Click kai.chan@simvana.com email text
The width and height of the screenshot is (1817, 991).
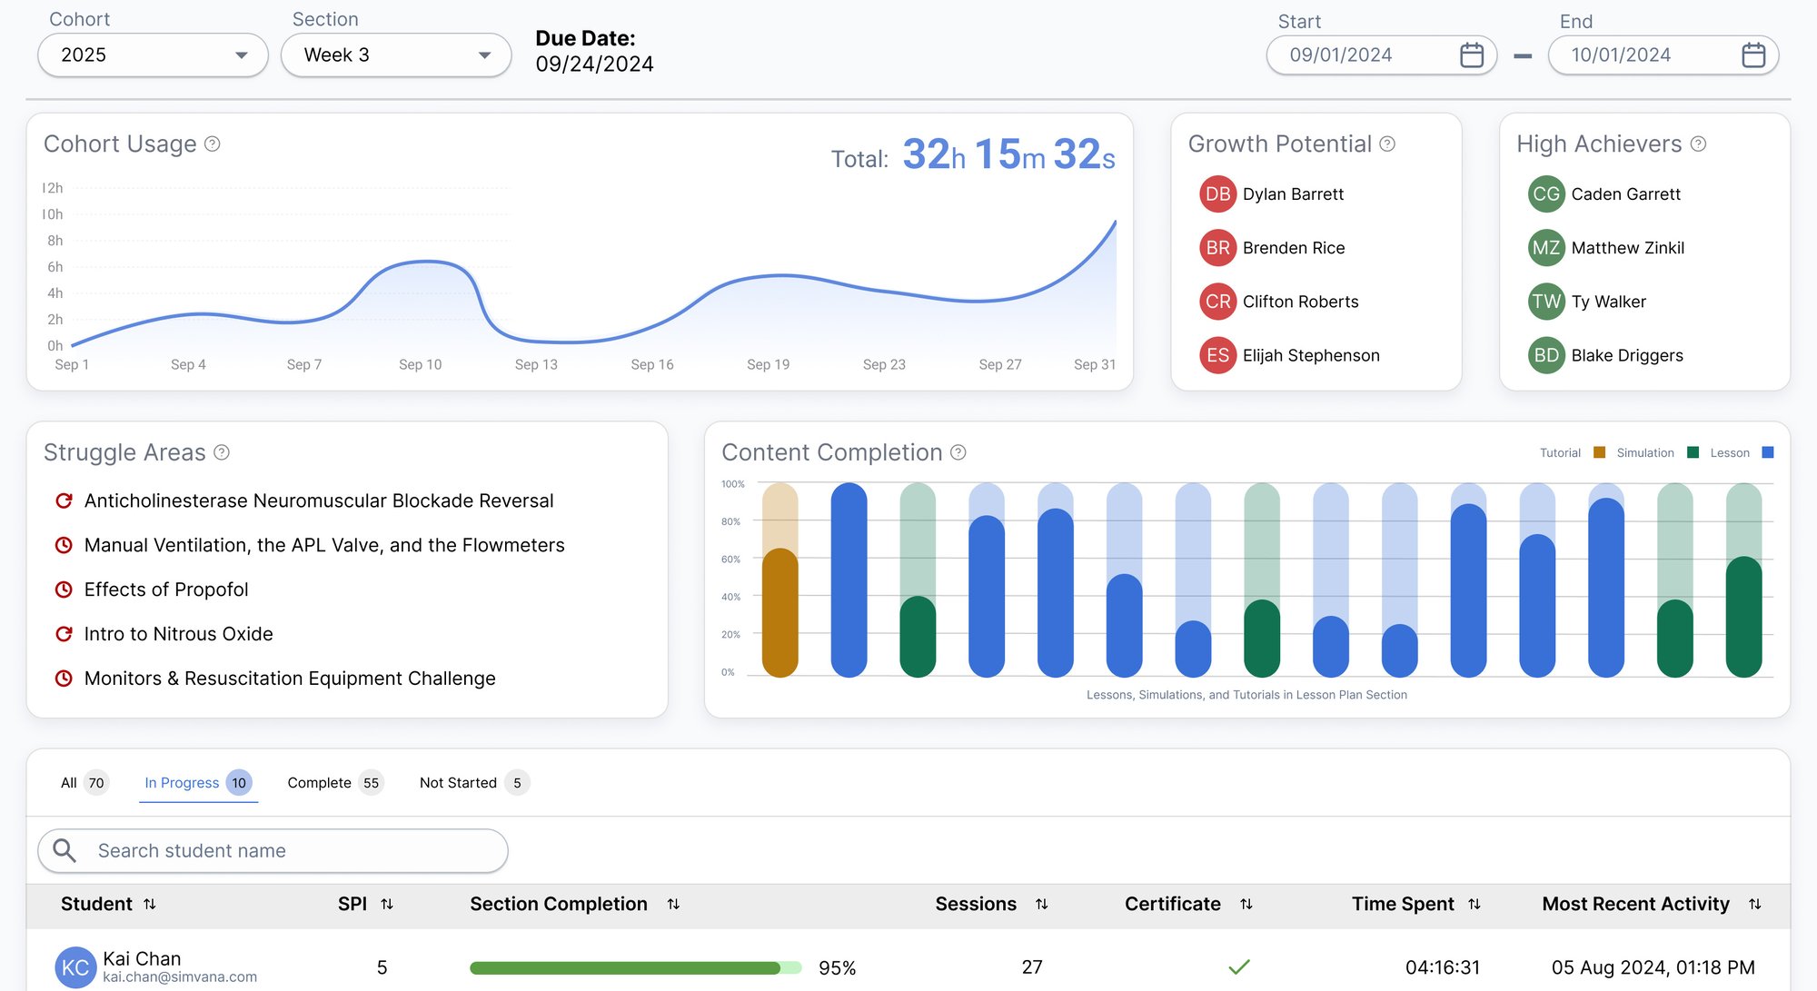[180, 977]
